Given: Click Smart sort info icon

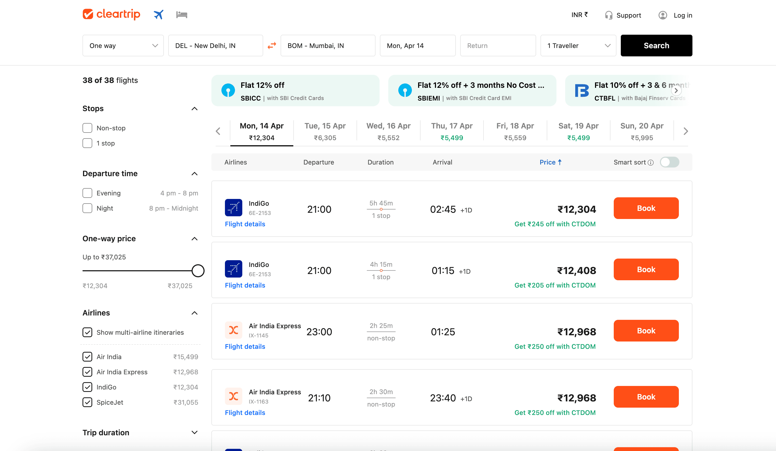Looking at the screenshot, I should coord(650,162).
